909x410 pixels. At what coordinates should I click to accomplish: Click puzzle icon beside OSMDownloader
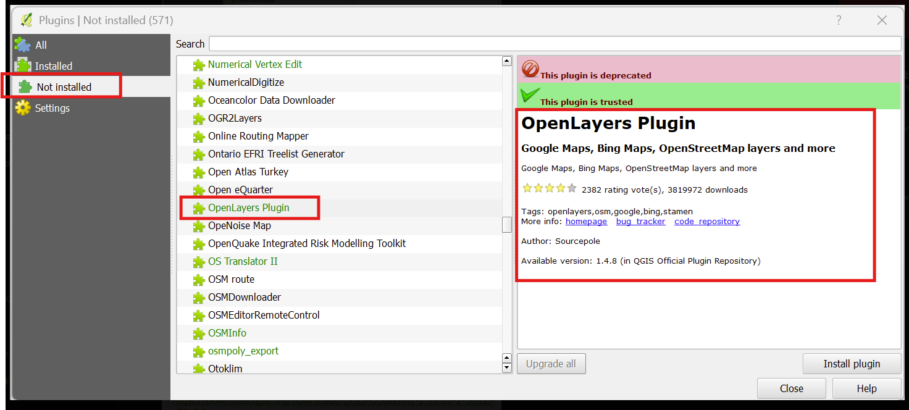tap(199, 298)
